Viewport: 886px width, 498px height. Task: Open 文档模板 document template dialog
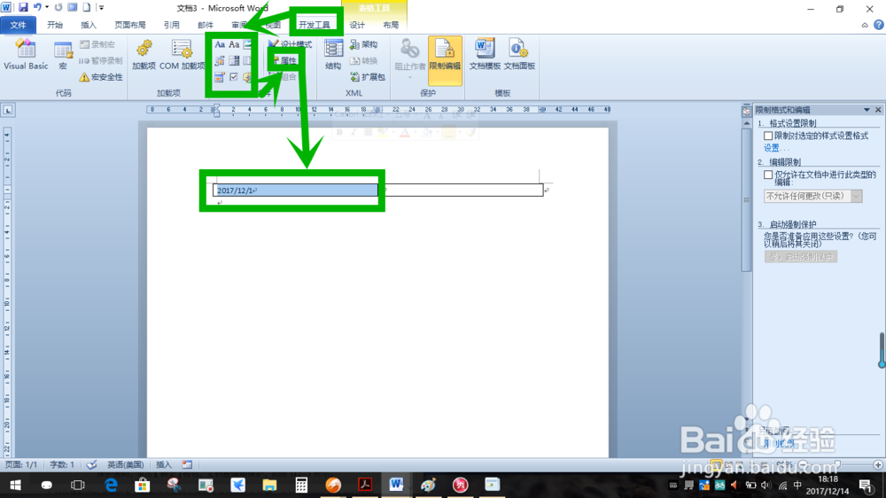[485, 55]
